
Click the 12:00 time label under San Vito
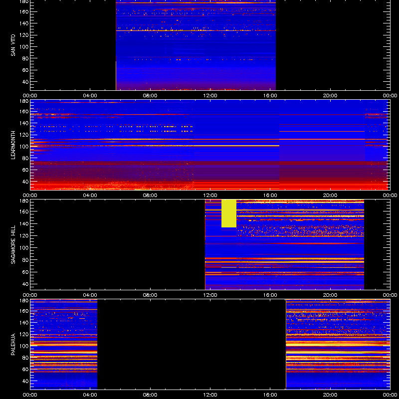[210, 96]
